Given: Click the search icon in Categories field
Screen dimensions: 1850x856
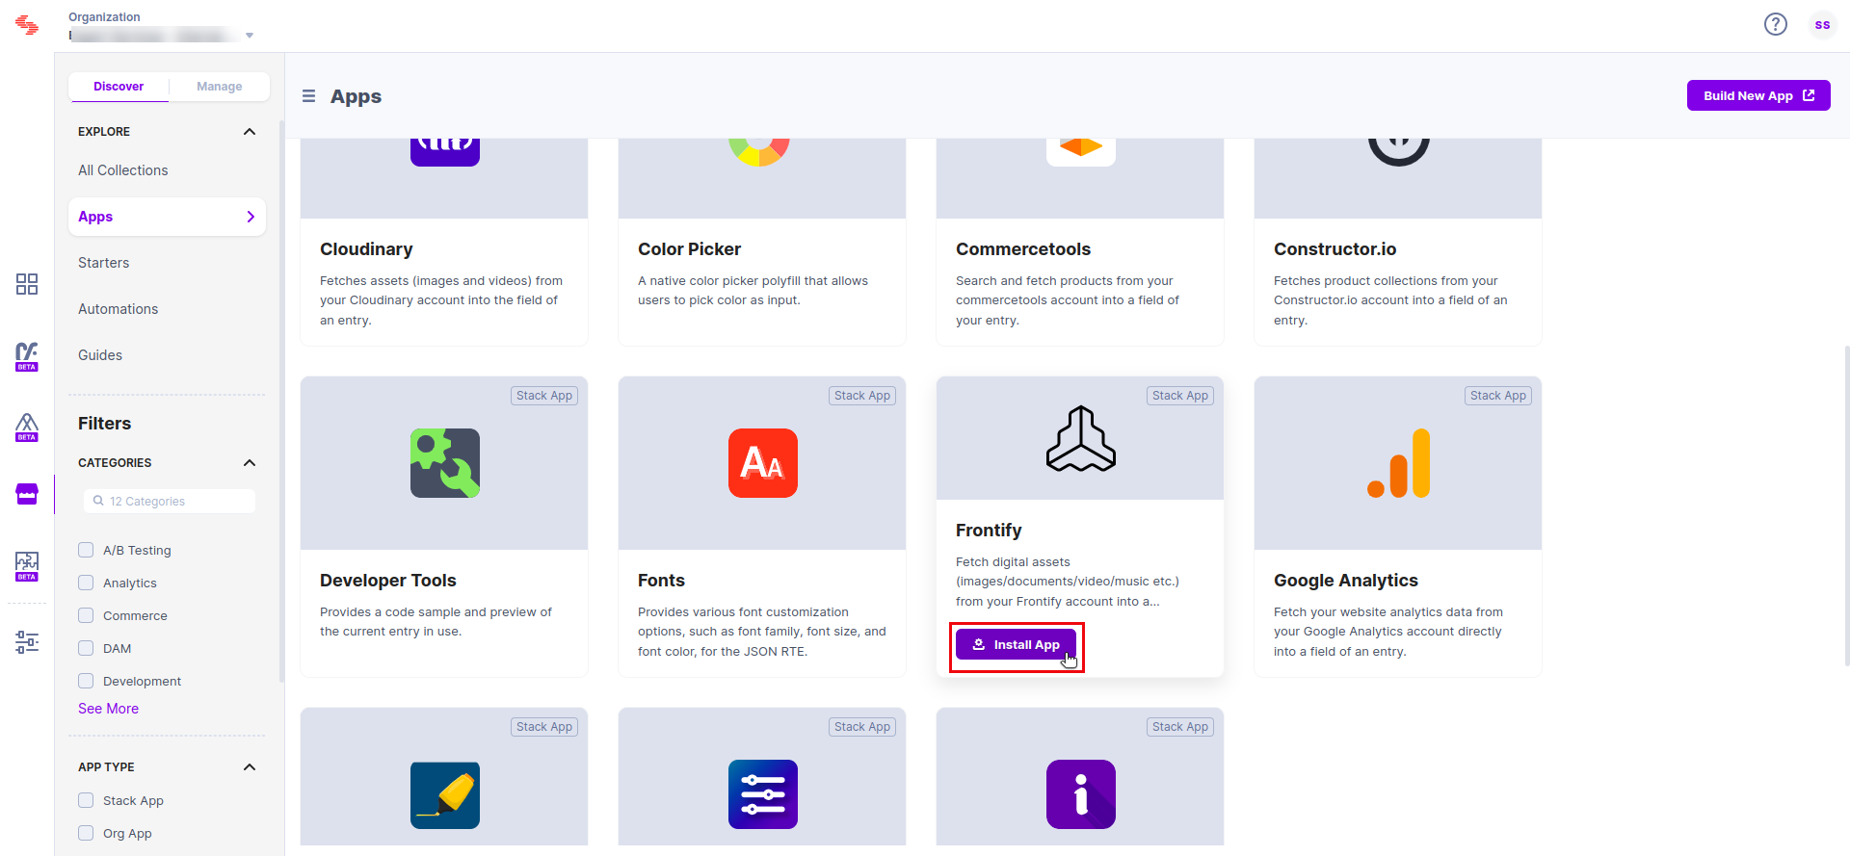Looking at the screenshot, I should pyautogui.click(x=98, y=501).
